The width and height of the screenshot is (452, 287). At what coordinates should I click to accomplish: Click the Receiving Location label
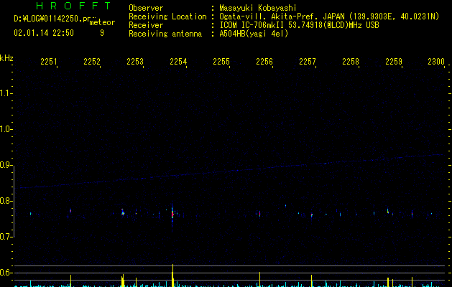[167, 17]
